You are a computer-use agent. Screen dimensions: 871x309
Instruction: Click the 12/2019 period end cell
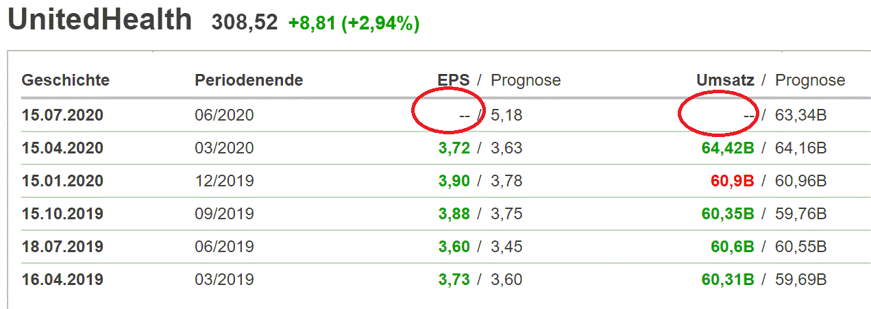[x=224, y=181]
